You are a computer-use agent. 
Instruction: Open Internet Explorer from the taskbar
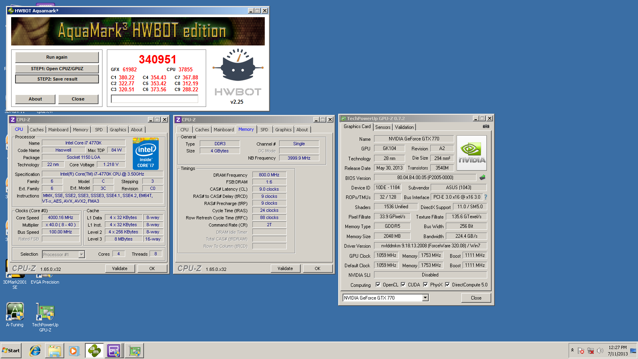coord(35,351)
